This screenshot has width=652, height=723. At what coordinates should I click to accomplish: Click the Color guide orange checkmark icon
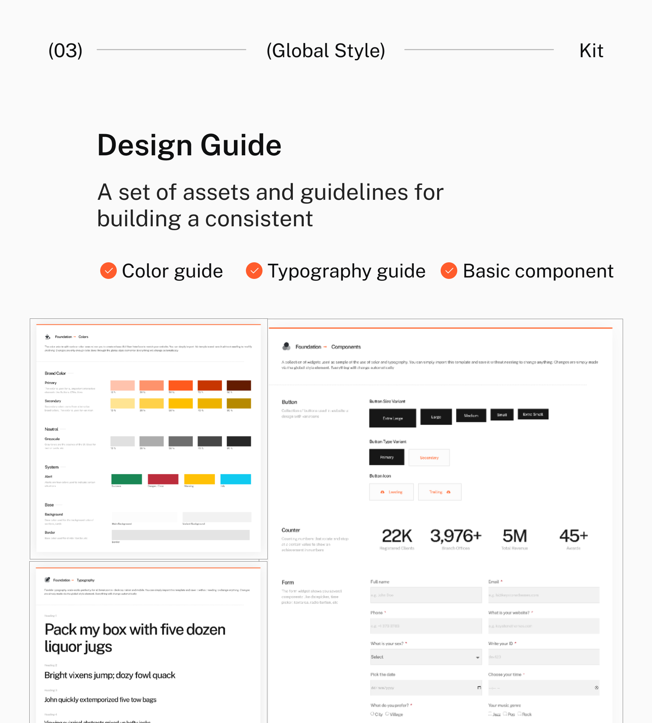coord(108,271)
